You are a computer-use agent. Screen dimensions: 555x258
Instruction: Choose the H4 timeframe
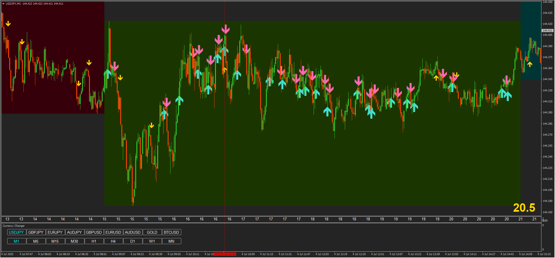click(x=113, y=241)
